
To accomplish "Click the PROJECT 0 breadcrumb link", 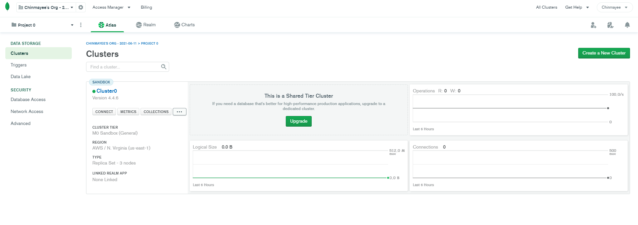I will click(150, 44).
